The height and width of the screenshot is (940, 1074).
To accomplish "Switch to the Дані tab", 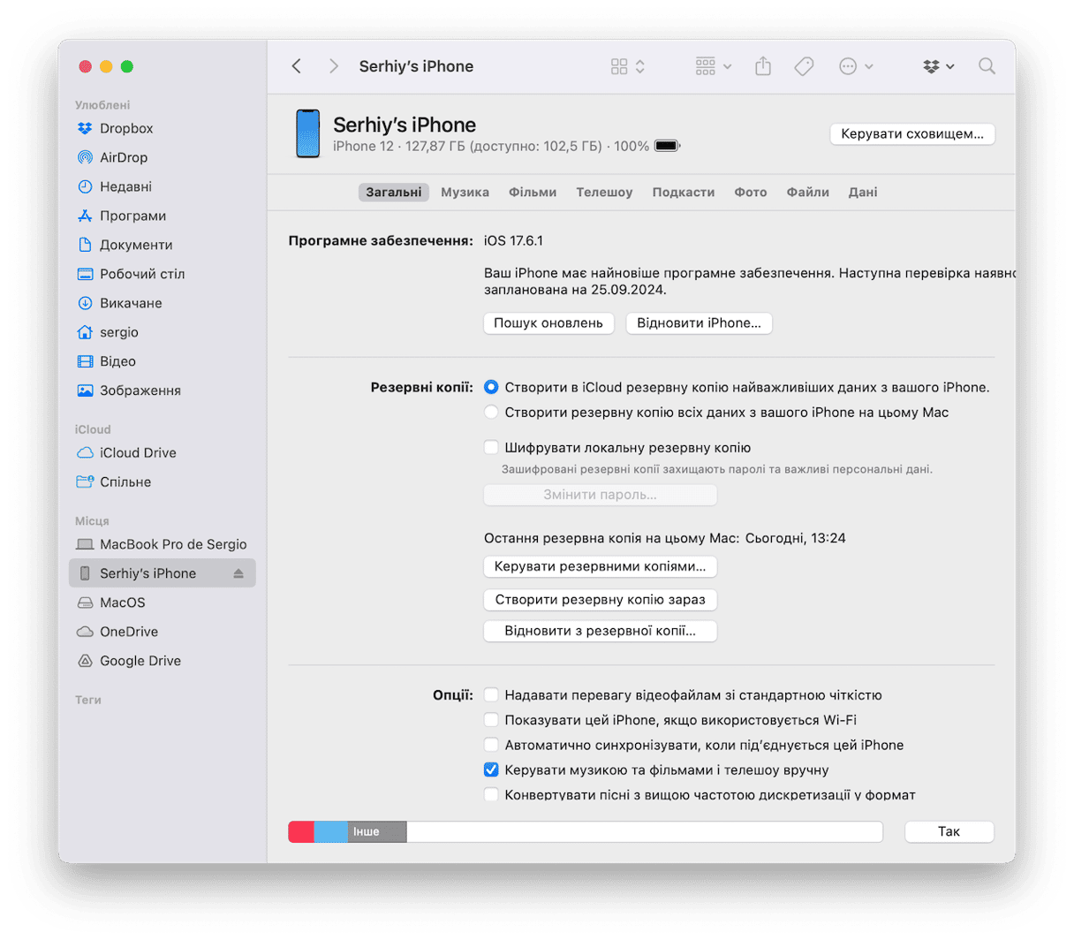I will coord(863,192).
